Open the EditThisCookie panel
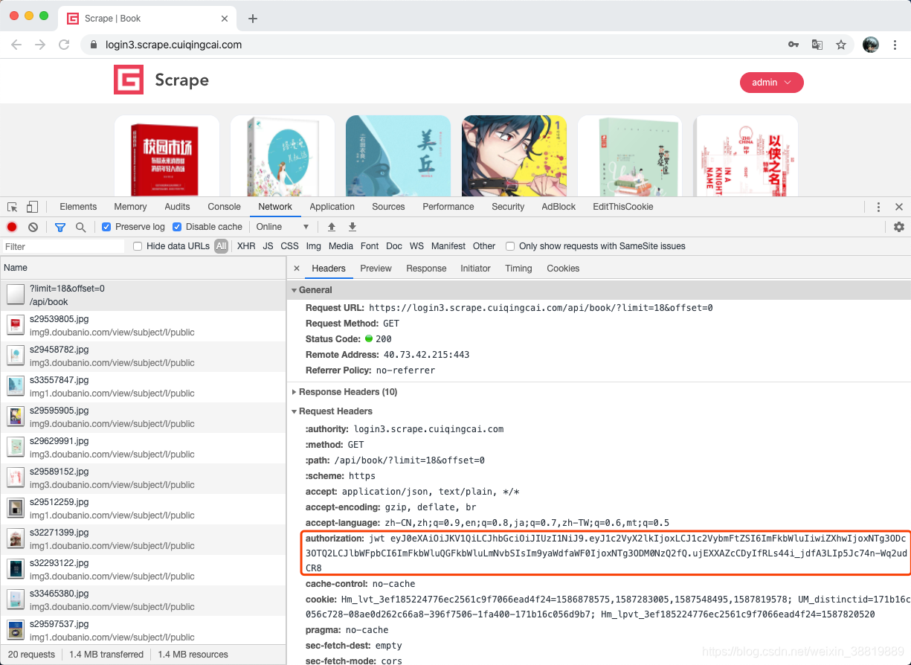The width and height of the screenshot is (911, 665). coord(623,207)
